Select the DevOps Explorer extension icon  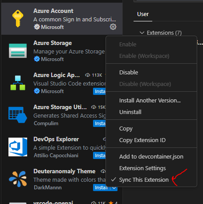point(18,147)
